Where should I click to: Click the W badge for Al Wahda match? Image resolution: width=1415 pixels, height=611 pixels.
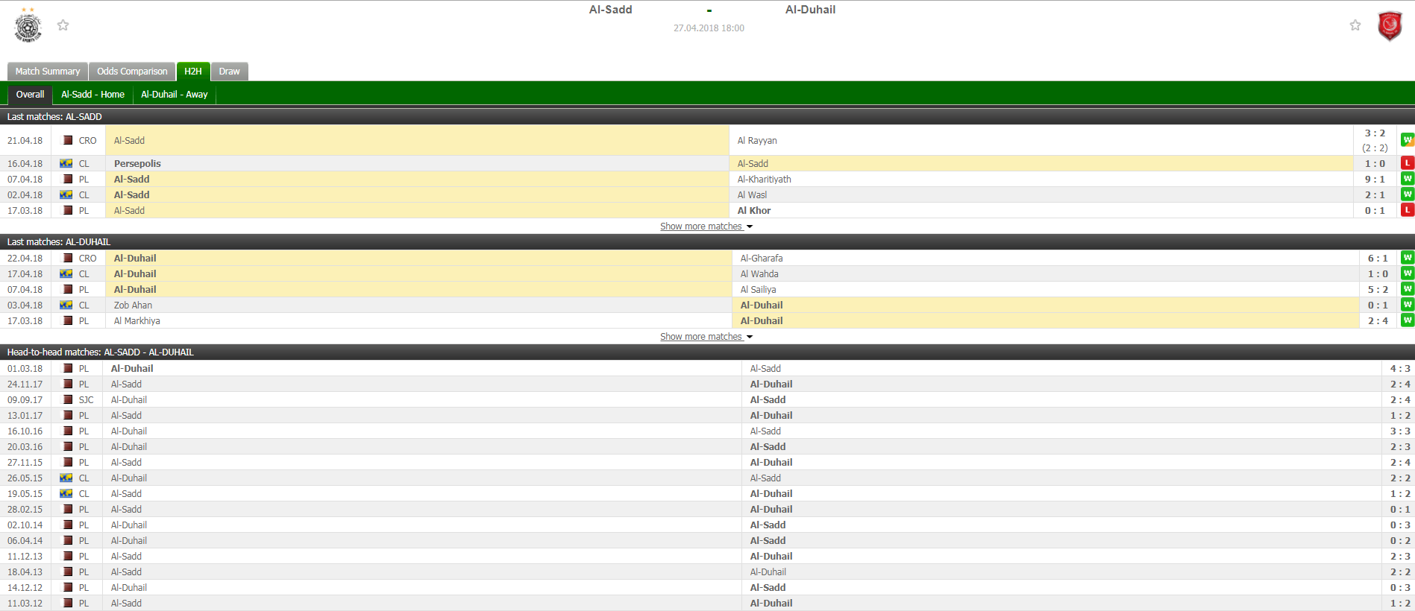1408,273
